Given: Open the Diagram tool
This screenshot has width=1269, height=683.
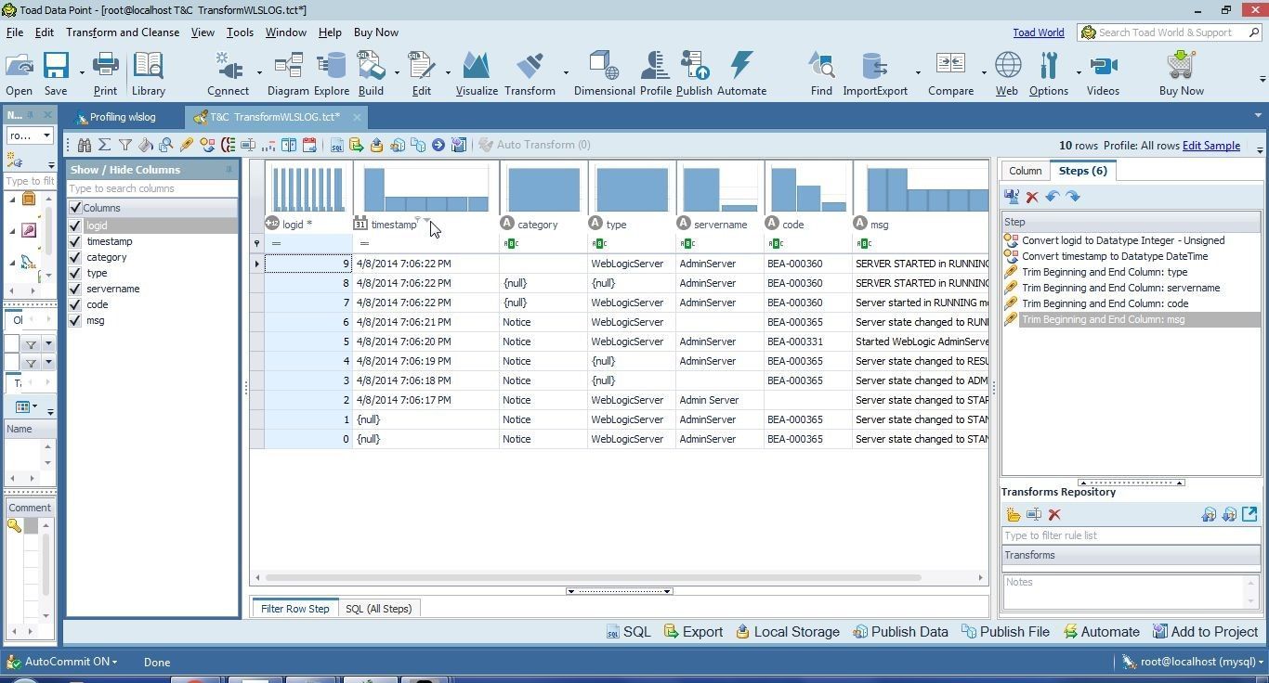Looking at the screenshot, I should 288,73.
